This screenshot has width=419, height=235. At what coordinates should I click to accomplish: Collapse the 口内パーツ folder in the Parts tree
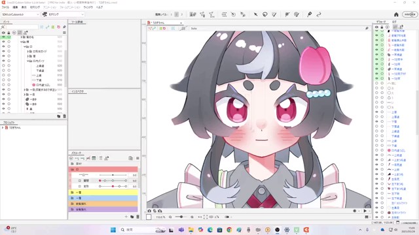pos(28,61)
